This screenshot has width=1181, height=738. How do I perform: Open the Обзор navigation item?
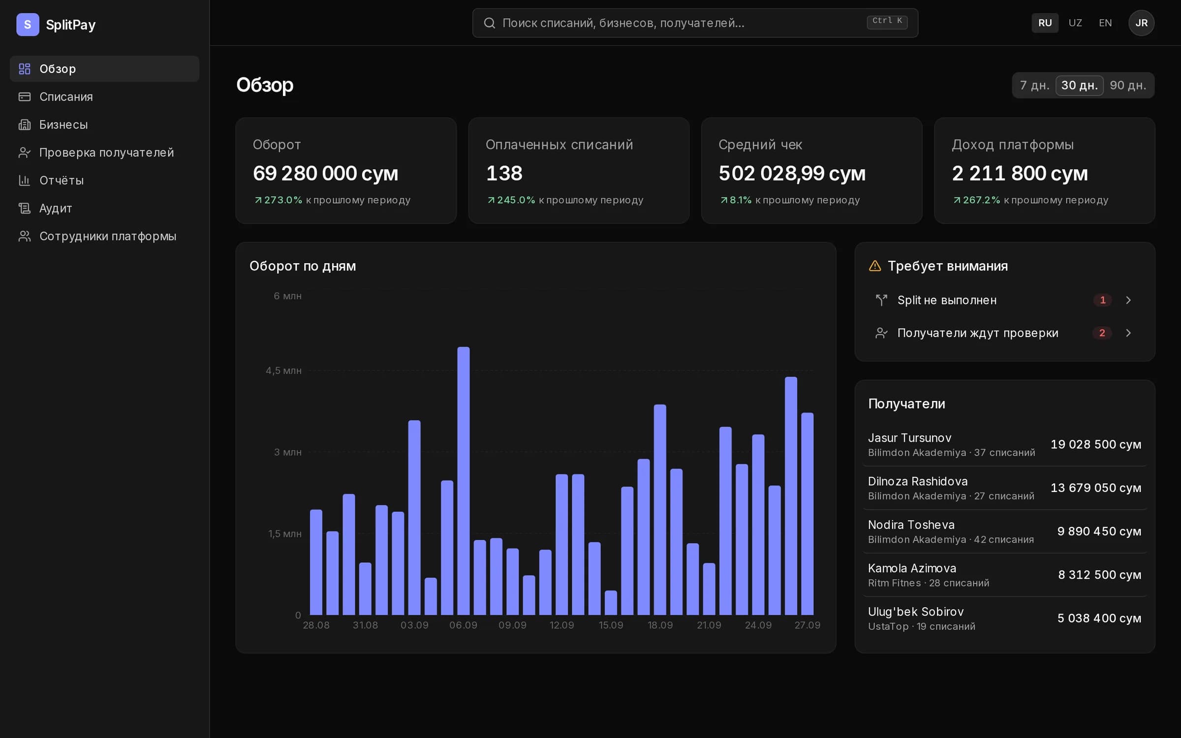click(x=104, y=69)
